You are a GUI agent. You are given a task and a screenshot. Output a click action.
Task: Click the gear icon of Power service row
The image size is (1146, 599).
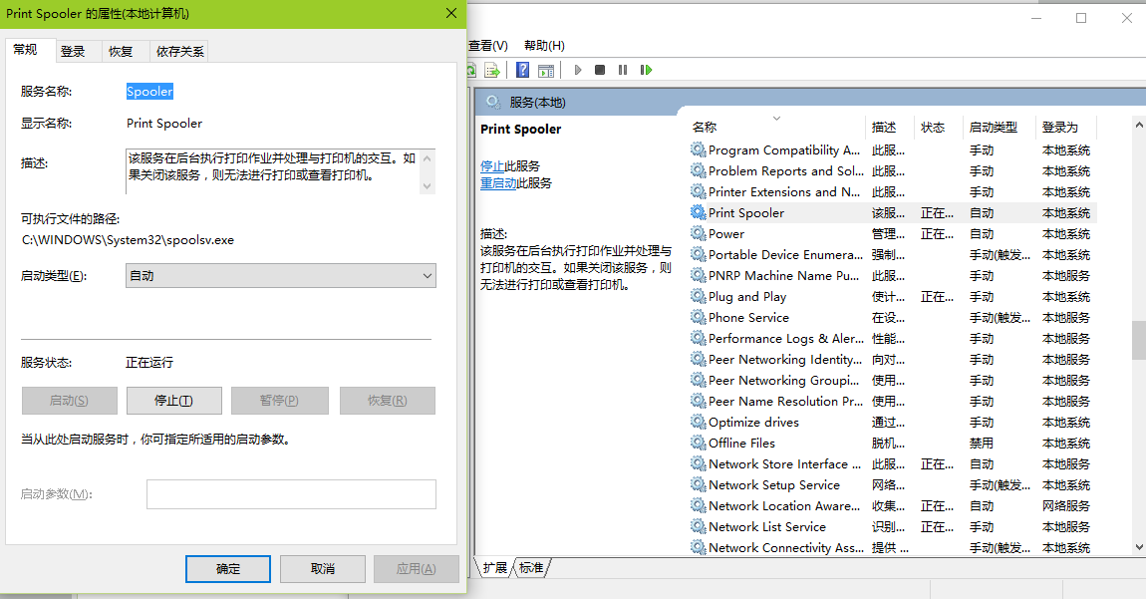coord(698,234)
